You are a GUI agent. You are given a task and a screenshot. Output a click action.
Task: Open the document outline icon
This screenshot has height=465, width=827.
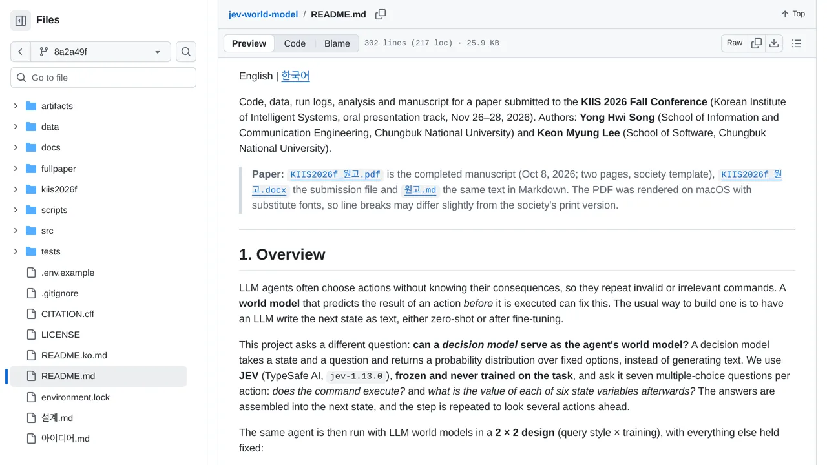click(797, 43)
